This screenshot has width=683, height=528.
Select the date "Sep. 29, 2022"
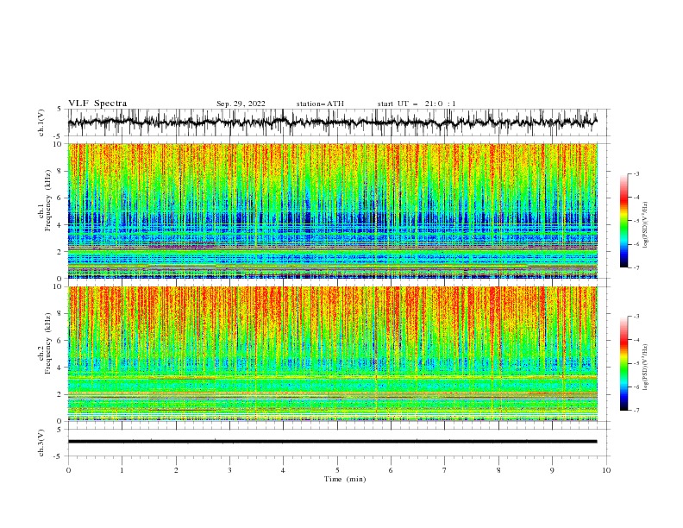click(241, 104)
